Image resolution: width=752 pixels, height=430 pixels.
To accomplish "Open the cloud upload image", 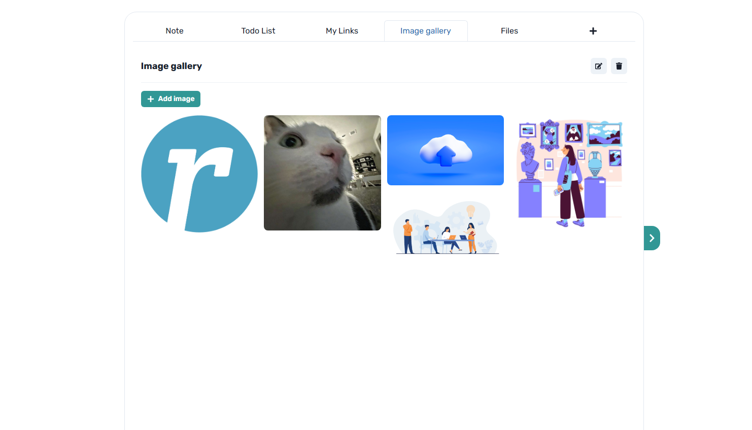I will coord(446,150).
